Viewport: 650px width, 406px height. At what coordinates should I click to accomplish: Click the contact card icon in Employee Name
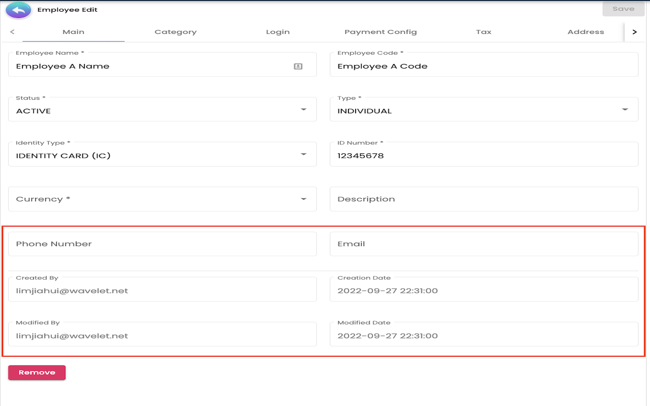(x=298, y=66)
